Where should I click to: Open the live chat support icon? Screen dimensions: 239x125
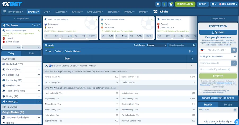coord(237,122)
